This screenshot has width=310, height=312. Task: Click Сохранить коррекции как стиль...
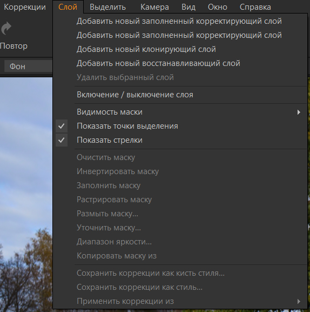(x=180, y=287)
